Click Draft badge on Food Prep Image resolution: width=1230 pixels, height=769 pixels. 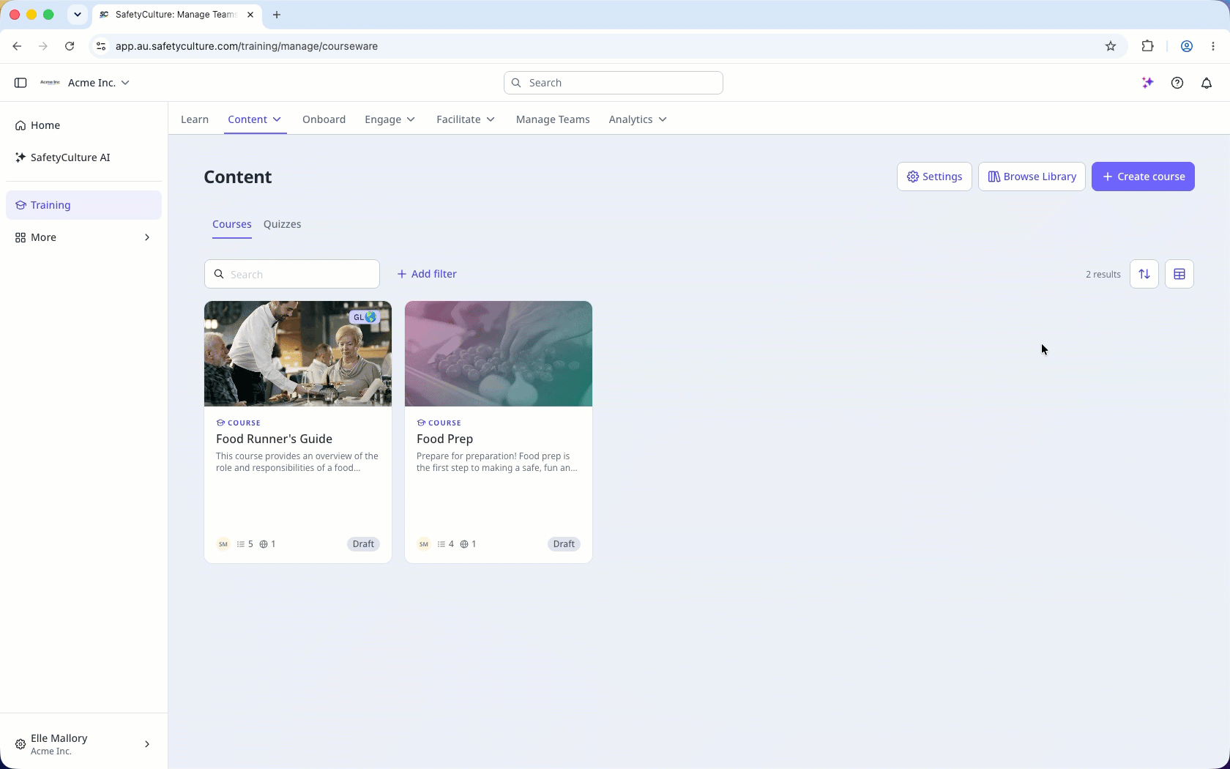(x=564, y=544)
